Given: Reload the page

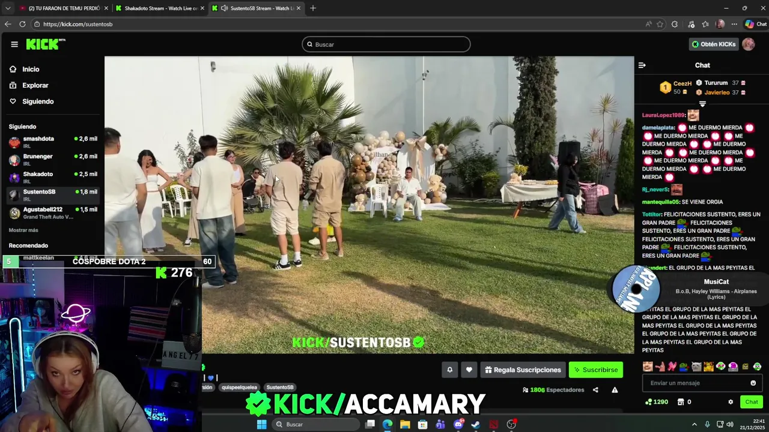Looking at the screenshot, I should point(22,24).
